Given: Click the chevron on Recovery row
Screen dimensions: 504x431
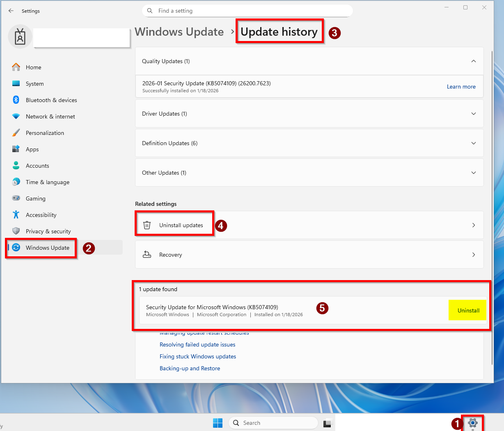Looking at the screenshot, I should click(474, 255).
